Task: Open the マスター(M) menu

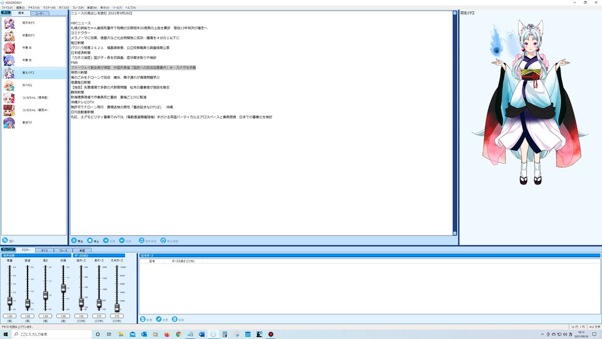Action: coord(49,8)
